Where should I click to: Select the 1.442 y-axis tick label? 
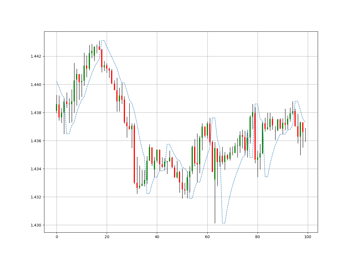click(x=36, y=56)
